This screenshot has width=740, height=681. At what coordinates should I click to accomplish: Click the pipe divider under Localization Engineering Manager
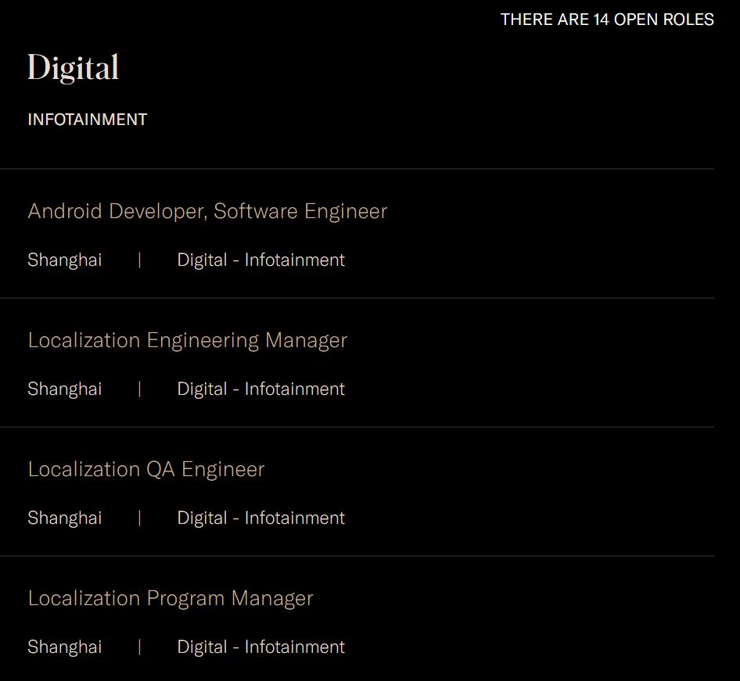pos(139,389)
